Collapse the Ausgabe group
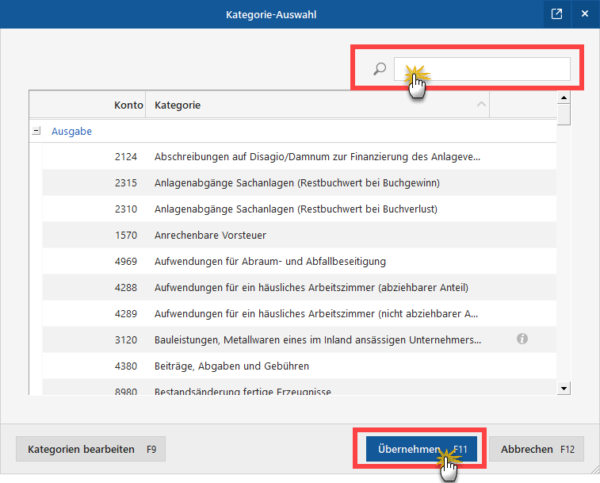600x483 pixels. tap(36, 131)
